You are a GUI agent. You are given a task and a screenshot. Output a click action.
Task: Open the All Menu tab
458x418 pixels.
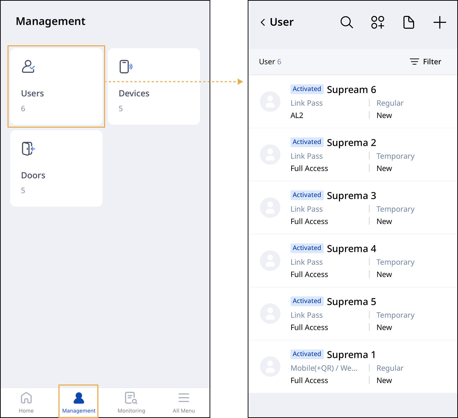pyautogui.click(x=184, y=402)
